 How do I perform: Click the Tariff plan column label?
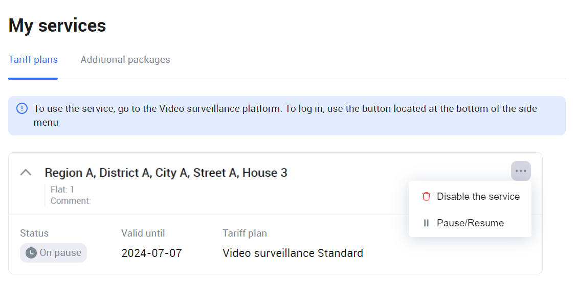click(x=245, y=233)
